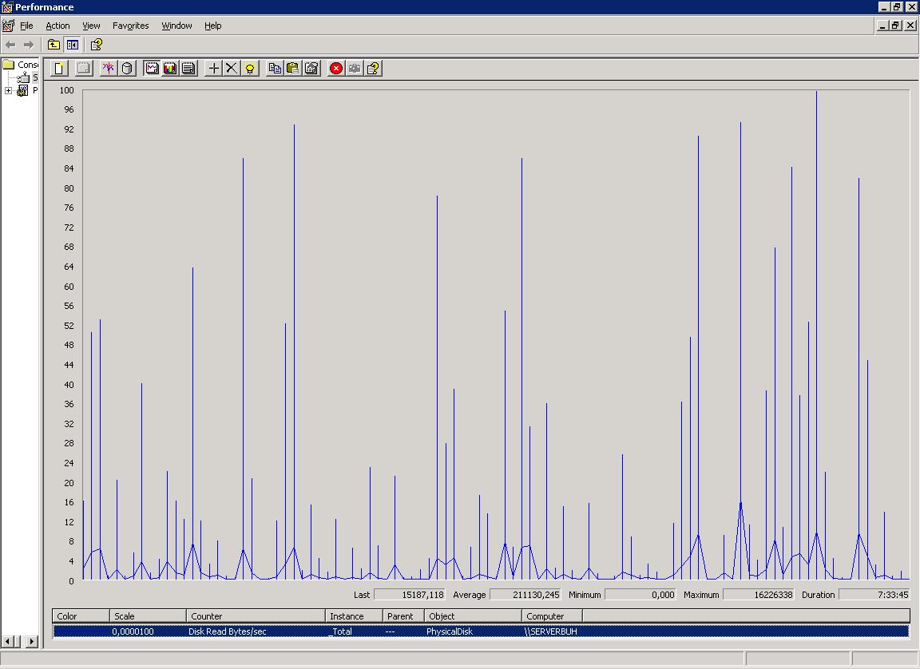Click the Counter column header
The height and width of the screenshot is (669, 920).
(256, 616)
